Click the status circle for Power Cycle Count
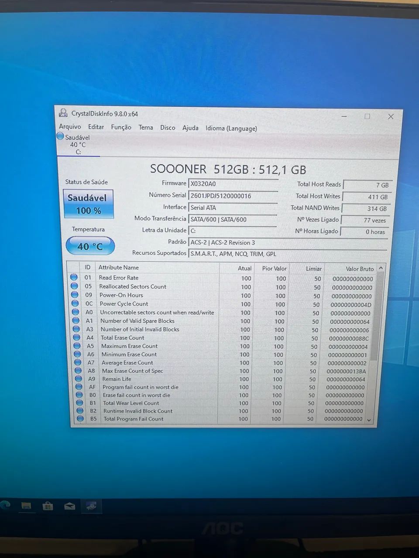The image size is (419, 558). click(x=75, y=303)
